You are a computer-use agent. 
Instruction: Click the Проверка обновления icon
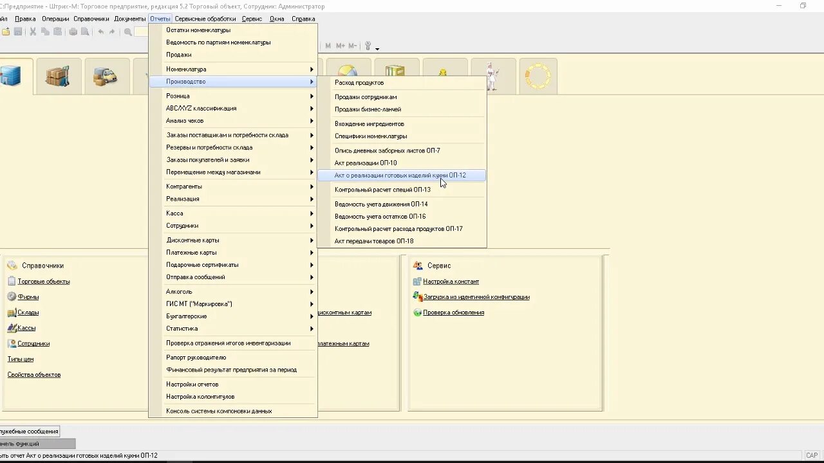[417, 313]
